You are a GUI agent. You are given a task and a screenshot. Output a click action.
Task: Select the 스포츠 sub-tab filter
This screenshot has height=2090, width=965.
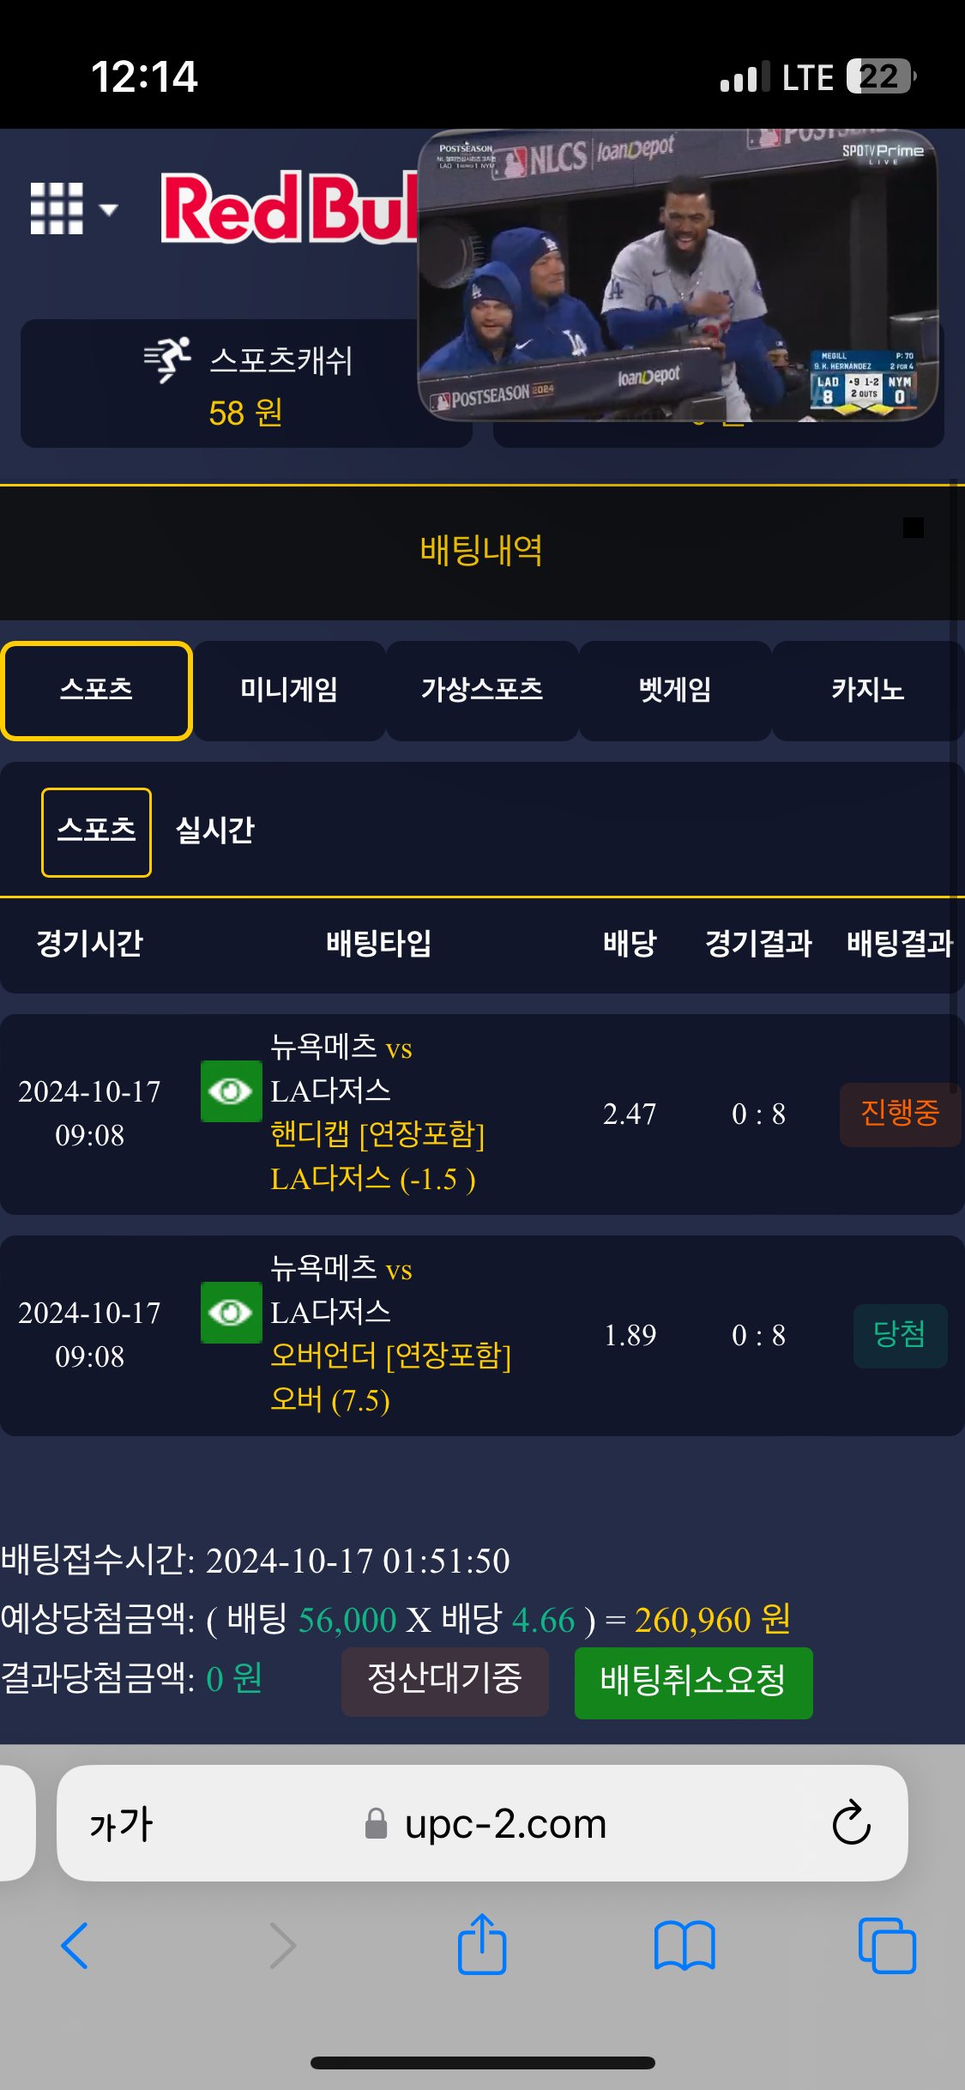pos(96,831)
